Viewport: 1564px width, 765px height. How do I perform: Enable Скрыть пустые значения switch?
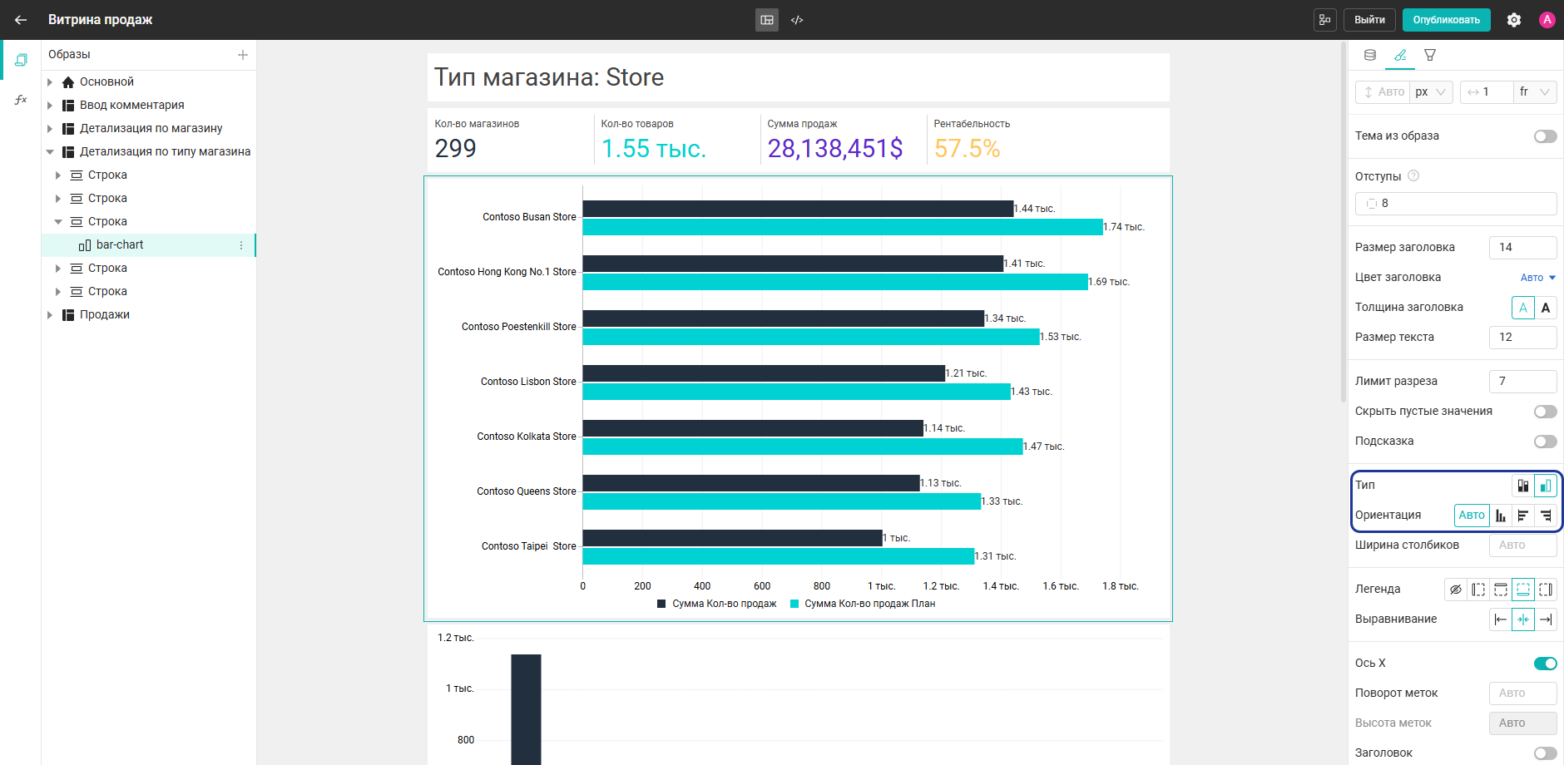1546,412
